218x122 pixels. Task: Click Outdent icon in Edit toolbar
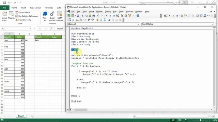click(93, 20)
